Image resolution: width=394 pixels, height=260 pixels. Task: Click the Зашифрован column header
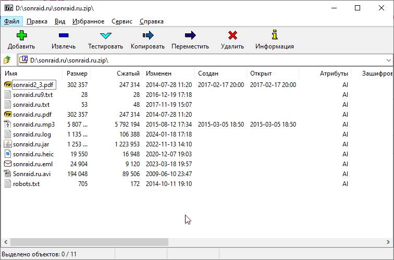pos(372,73)
